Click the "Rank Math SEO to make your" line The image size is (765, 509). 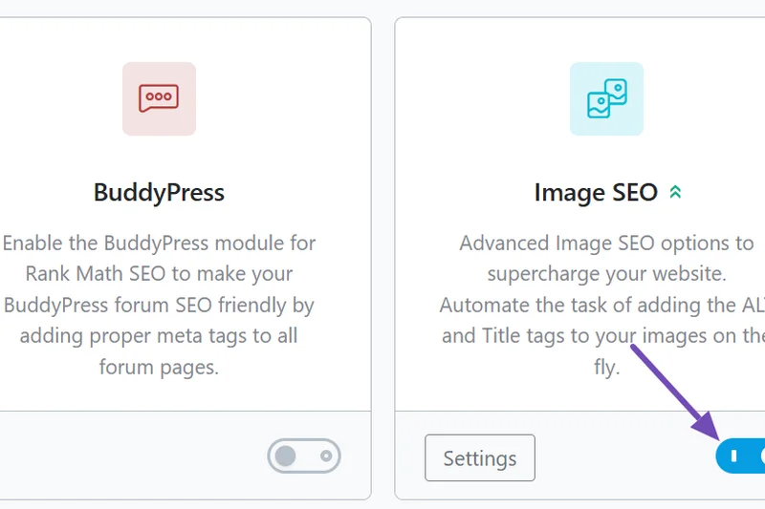tap(159, 273)
